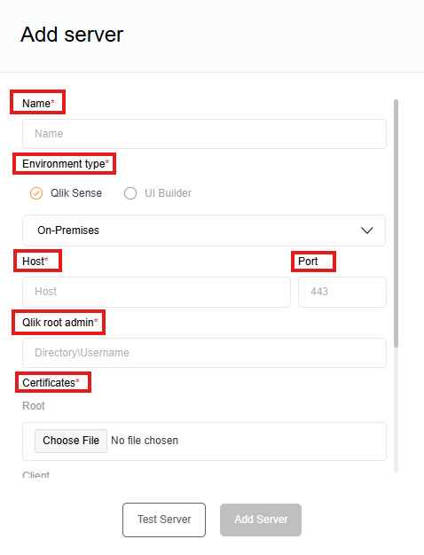The width and height of the screenshot is (424, 555).
Task: Click the Qlik root admin label
Action: [59, 323]
